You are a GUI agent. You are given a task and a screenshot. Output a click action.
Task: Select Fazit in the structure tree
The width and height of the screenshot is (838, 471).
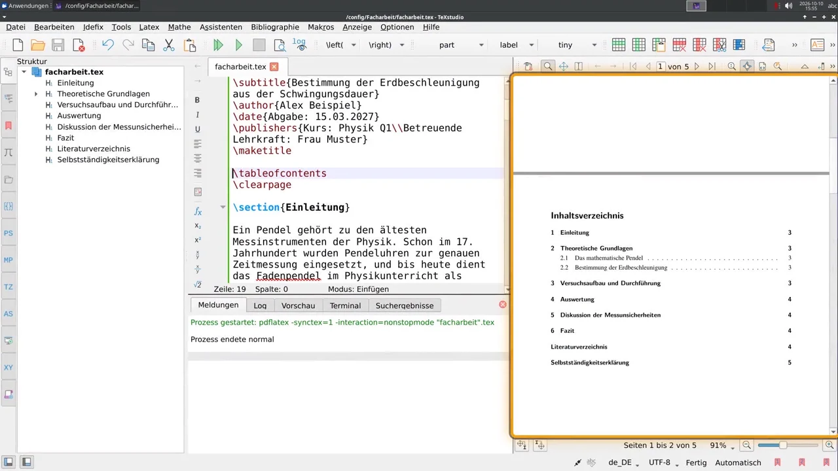point(65,138)
